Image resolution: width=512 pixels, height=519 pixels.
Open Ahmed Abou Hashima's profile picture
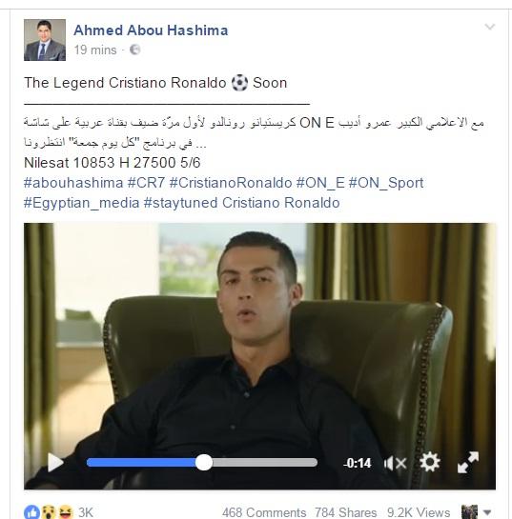pos(45,40)
